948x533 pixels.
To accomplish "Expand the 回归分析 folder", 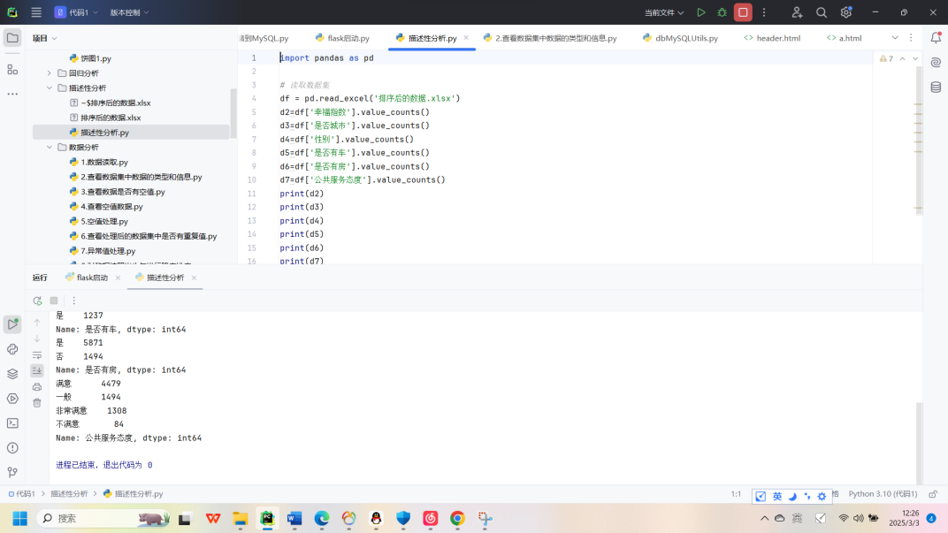I will [50, 73].
